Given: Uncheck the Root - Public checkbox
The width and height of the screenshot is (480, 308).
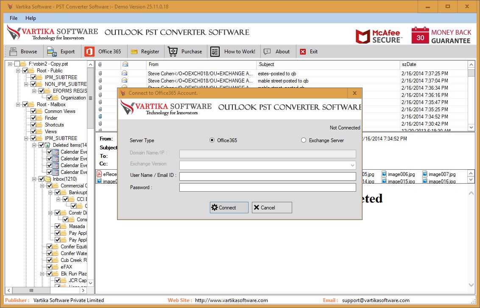Looking at the screenshot, I should 25,71.
